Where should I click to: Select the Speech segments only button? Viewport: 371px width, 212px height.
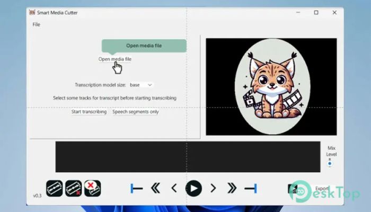coord(135,112)
